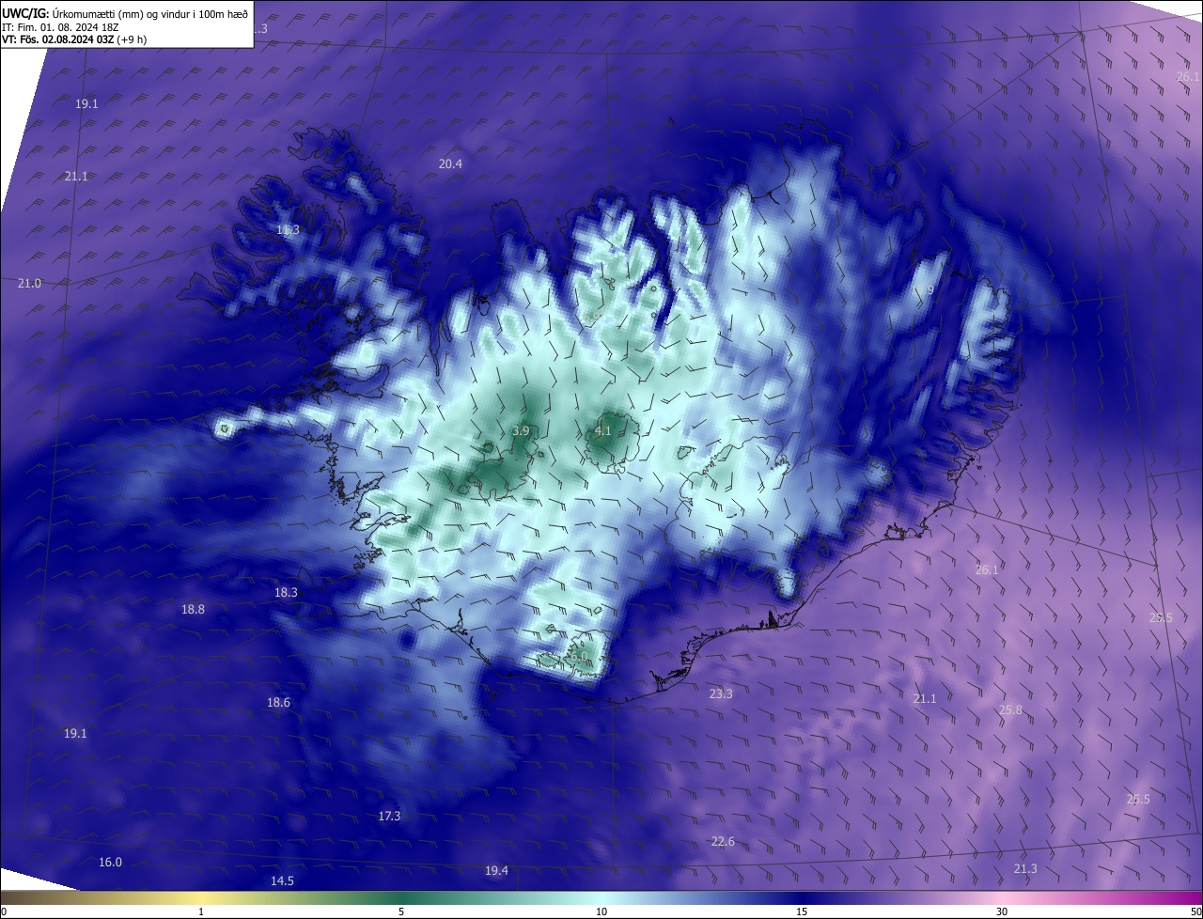This screenshot has width=1203, height=919.
Task: Click the '4.1' value on the glacier
Action: [602, 430]
